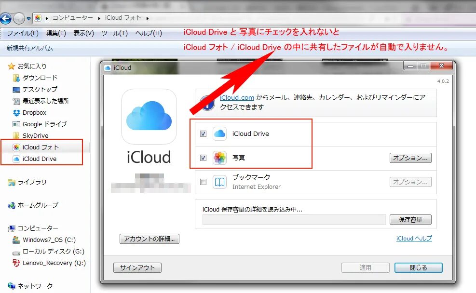This screenshot has width=476, height=293.
Task: Expand the iCloud フォト breadcrumb arrow
Action: tap(147, 18)
